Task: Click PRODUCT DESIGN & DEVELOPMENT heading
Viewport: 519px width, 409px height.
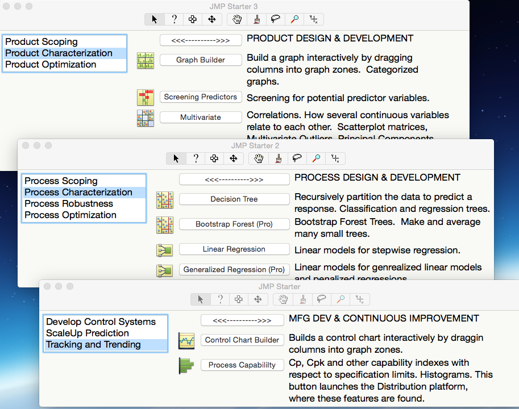Action: pyautogui.click(x=330, y=39)
